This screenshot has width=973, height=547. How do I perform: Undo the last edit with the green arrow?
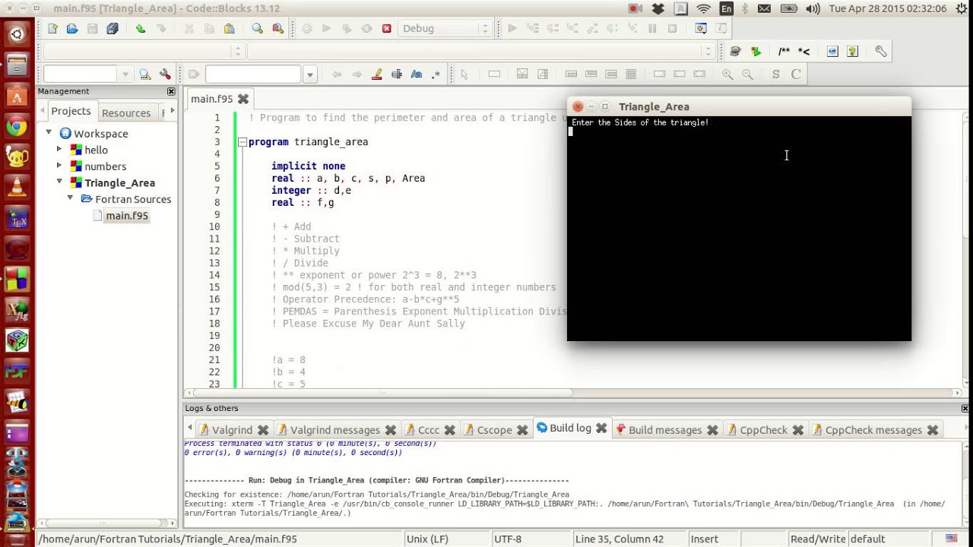pyautogui.click(x=141, y=29)
